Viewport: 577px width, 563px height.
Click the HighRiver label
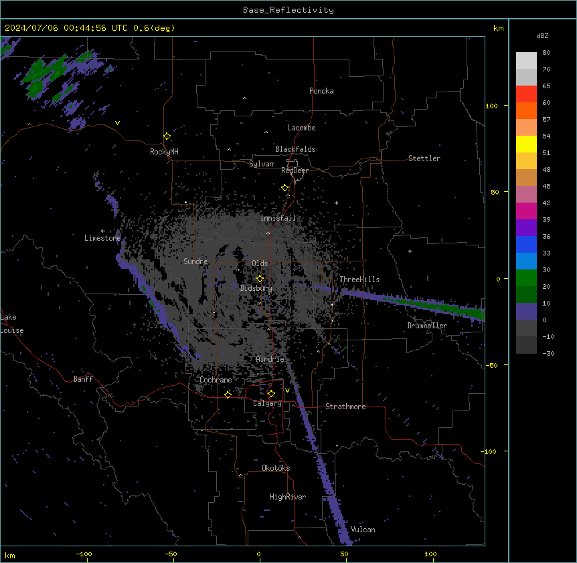pos(288,497)
